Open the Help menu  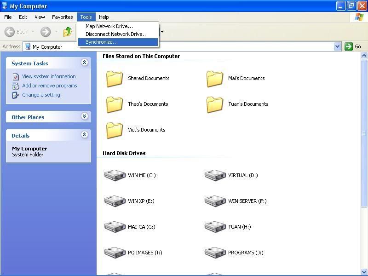point(104,17)
